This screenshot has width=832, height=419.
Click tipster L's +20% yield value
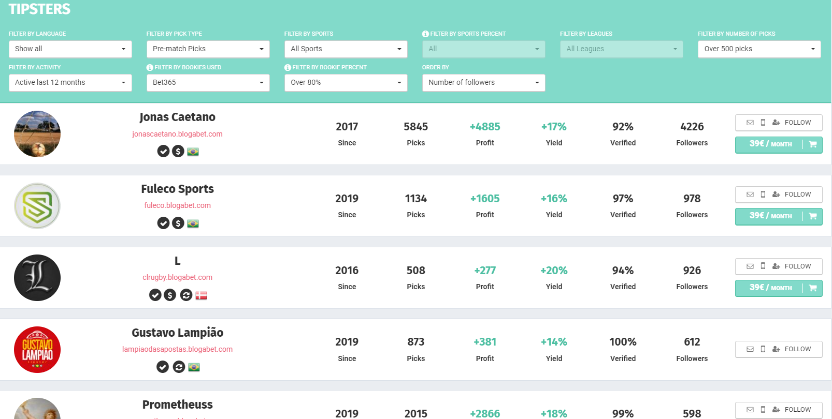click(554, 271)
